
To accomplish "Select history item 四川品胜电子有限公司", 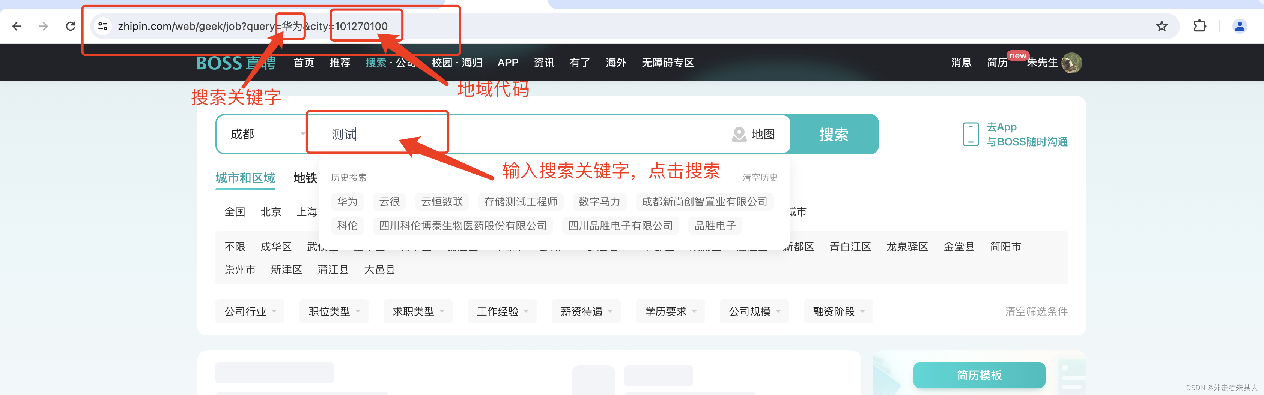I will [x=620, y=226].
